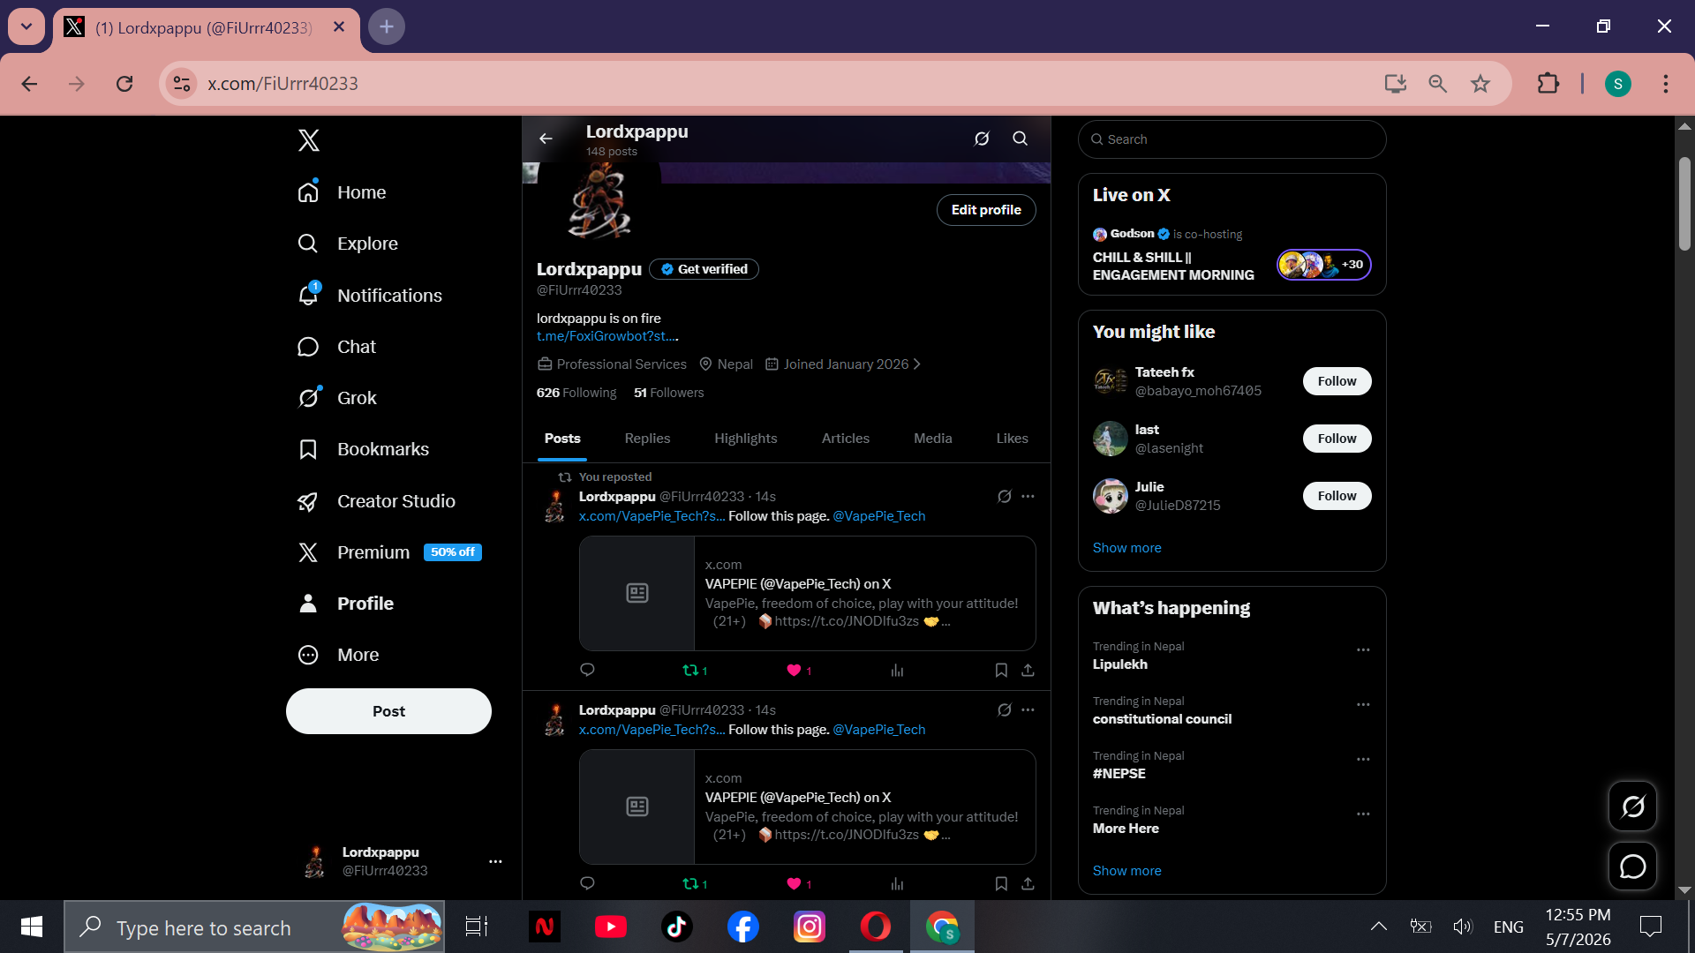Image resolution: width=1695 pixels, height=953 pixels.
Task: Click the X logo in the sidebar
Action: tap(309, 140)
